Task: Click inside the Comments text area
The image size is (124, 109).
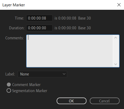Action: coord(70,51)
